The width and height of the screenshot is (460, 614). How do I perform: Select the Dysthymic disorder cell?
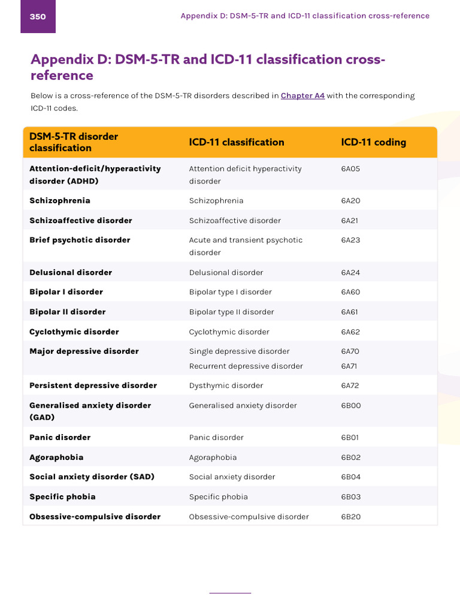226,386
